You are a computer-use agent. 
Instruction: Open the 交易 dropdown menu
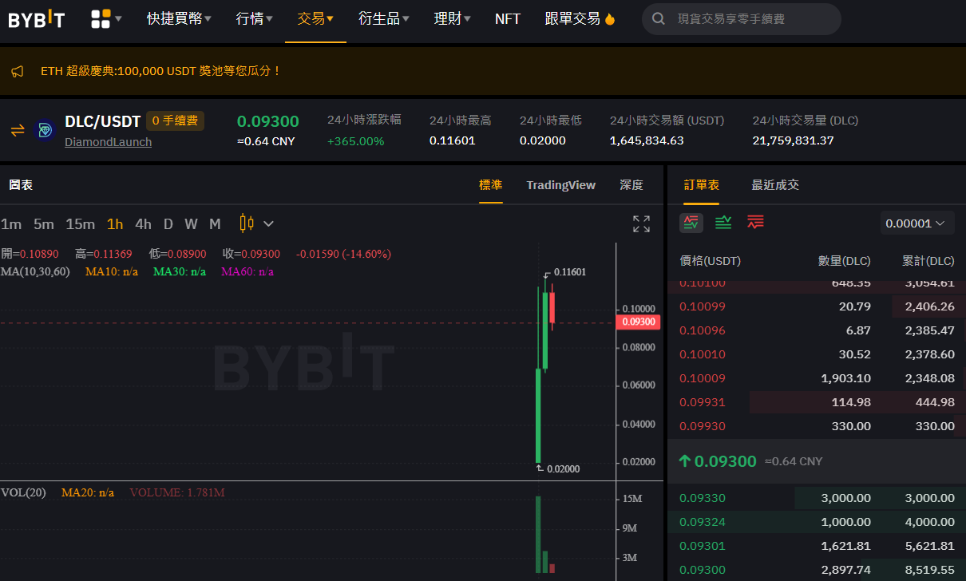[x=315, y=18]
